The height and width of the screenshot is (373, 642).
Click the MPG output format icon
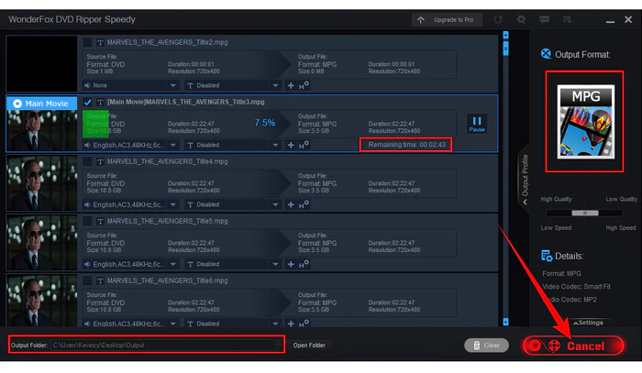[585, 122]
